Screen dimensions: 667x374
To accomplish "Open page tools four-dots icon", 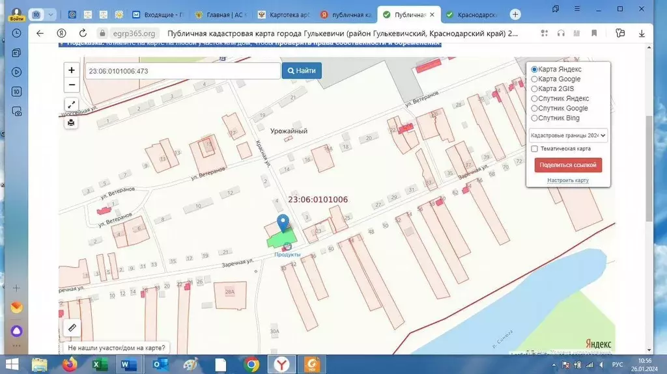I will (545, 33).
